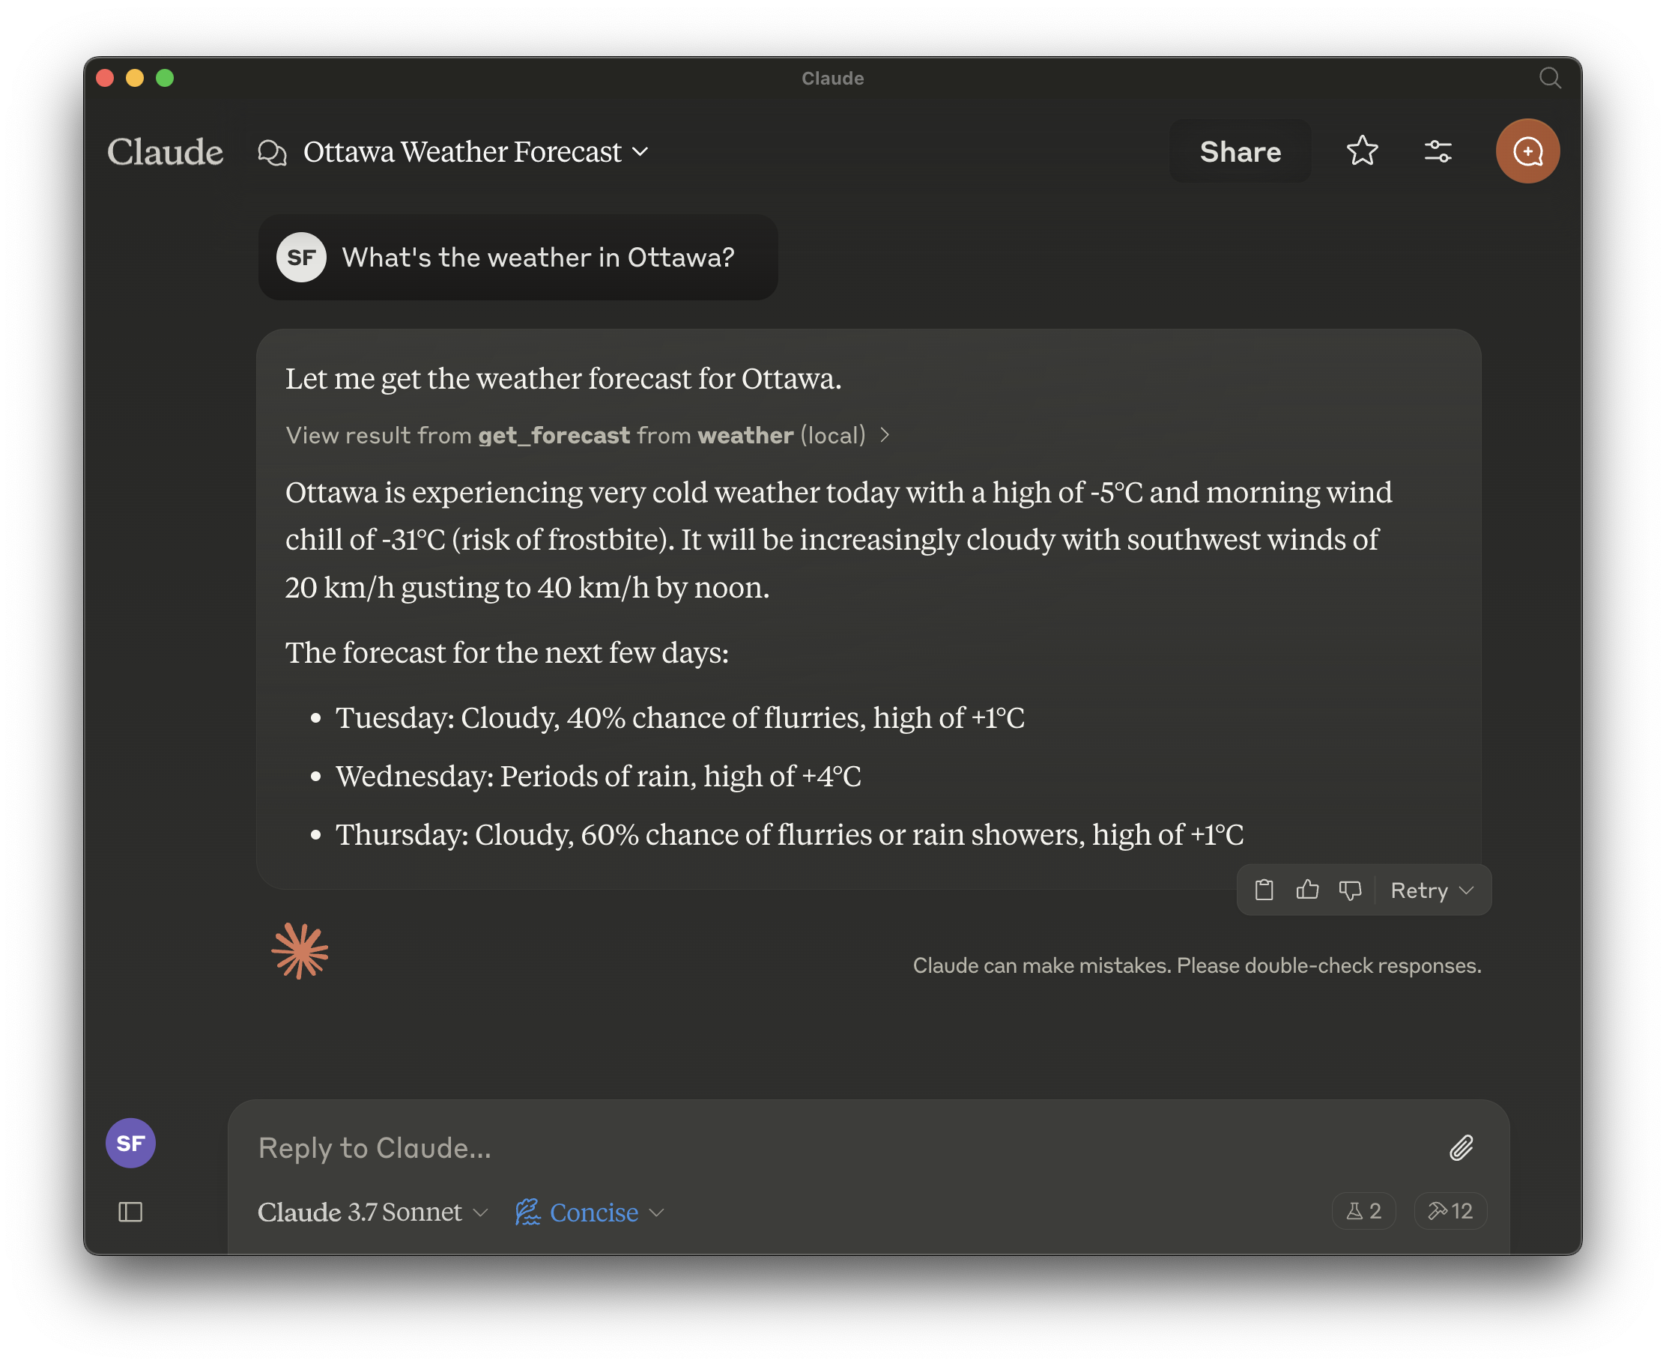Open the tools hammer badge showing 12
The image size is (1666, 1366).
click(x=1450, y=1211)
